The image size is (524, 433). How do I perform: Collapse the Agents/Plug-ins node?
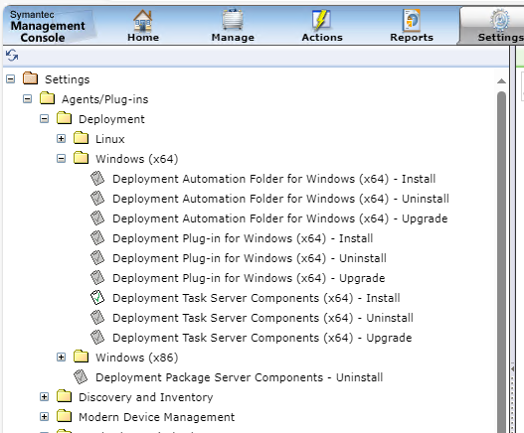[x=28, y=99]
